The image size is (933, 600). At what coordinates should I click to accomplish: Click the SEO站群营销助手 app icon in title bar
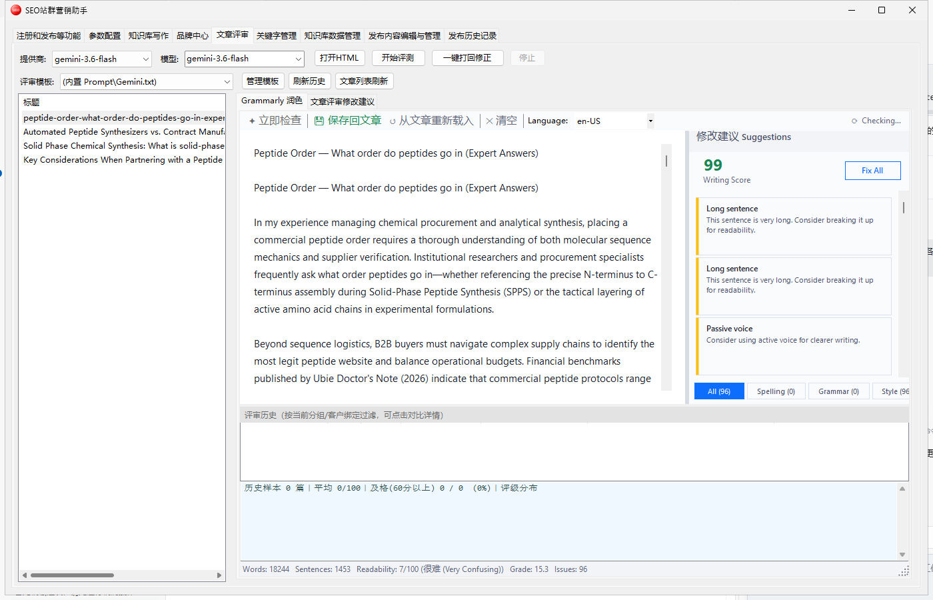point(16,10)
